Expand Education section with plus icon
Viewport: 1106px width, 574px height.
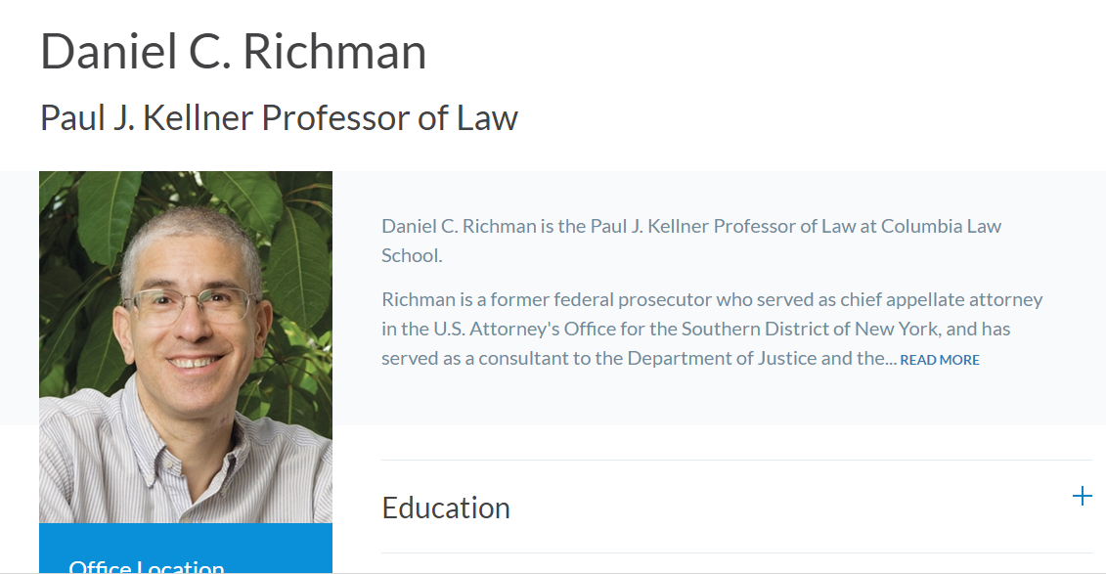(1082, 497)
